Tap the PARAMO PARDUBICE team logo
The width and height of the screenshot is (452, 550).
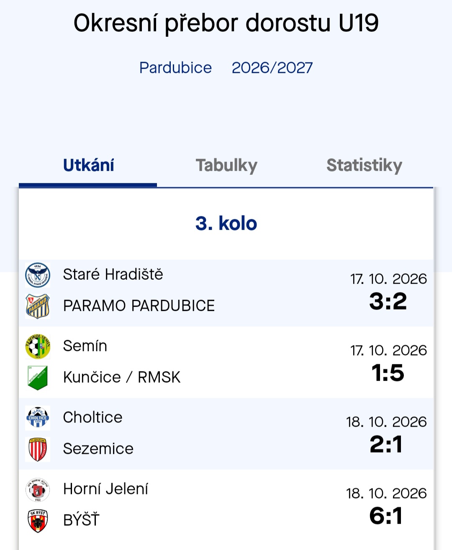tap(38, 306)
